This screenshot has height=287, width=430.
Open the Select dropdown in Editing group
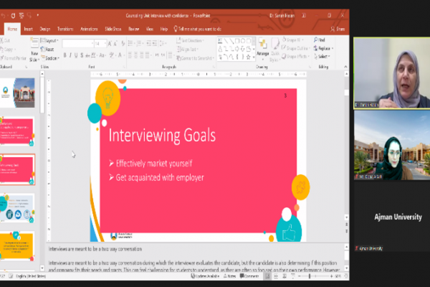tap(322, 56)
